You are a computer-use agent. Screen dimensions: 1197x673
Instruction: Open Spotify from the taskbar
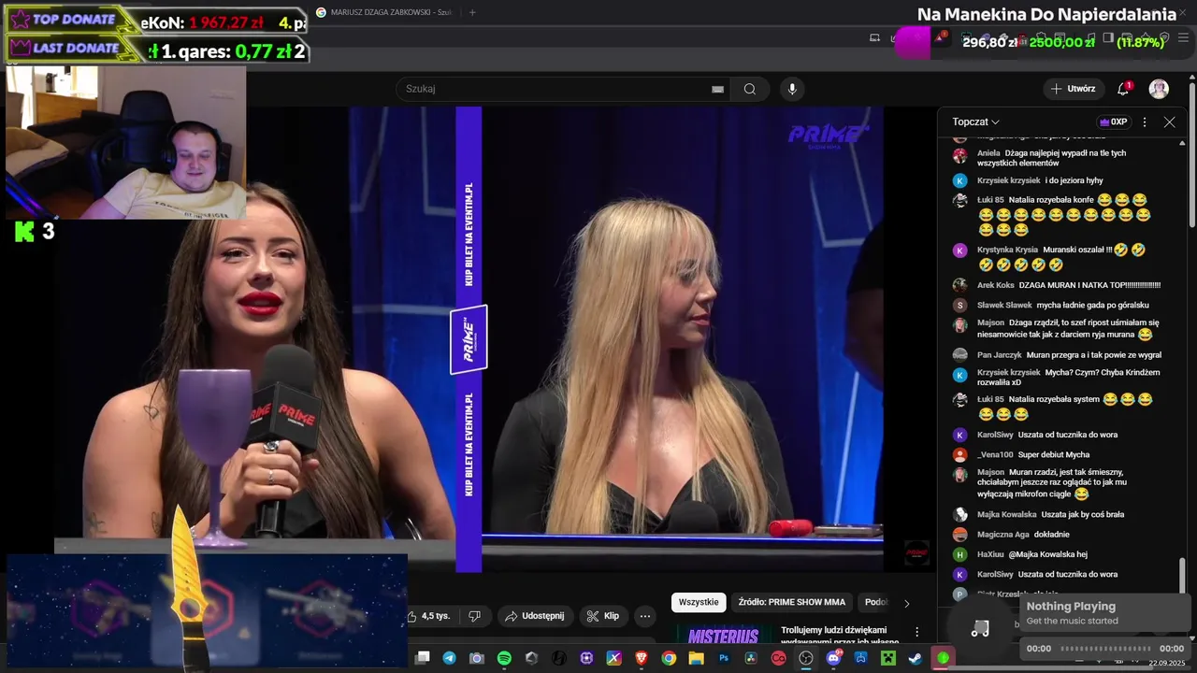(x=504, y=658)
